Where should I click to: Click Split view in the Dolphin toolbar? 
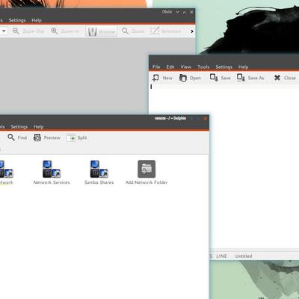coord(77,138)
